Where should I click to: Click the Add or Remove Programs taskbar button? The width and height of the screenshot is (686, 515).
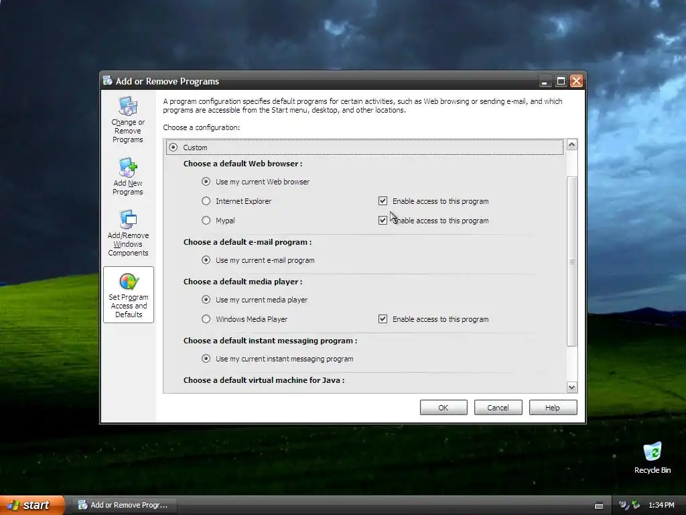124,505
